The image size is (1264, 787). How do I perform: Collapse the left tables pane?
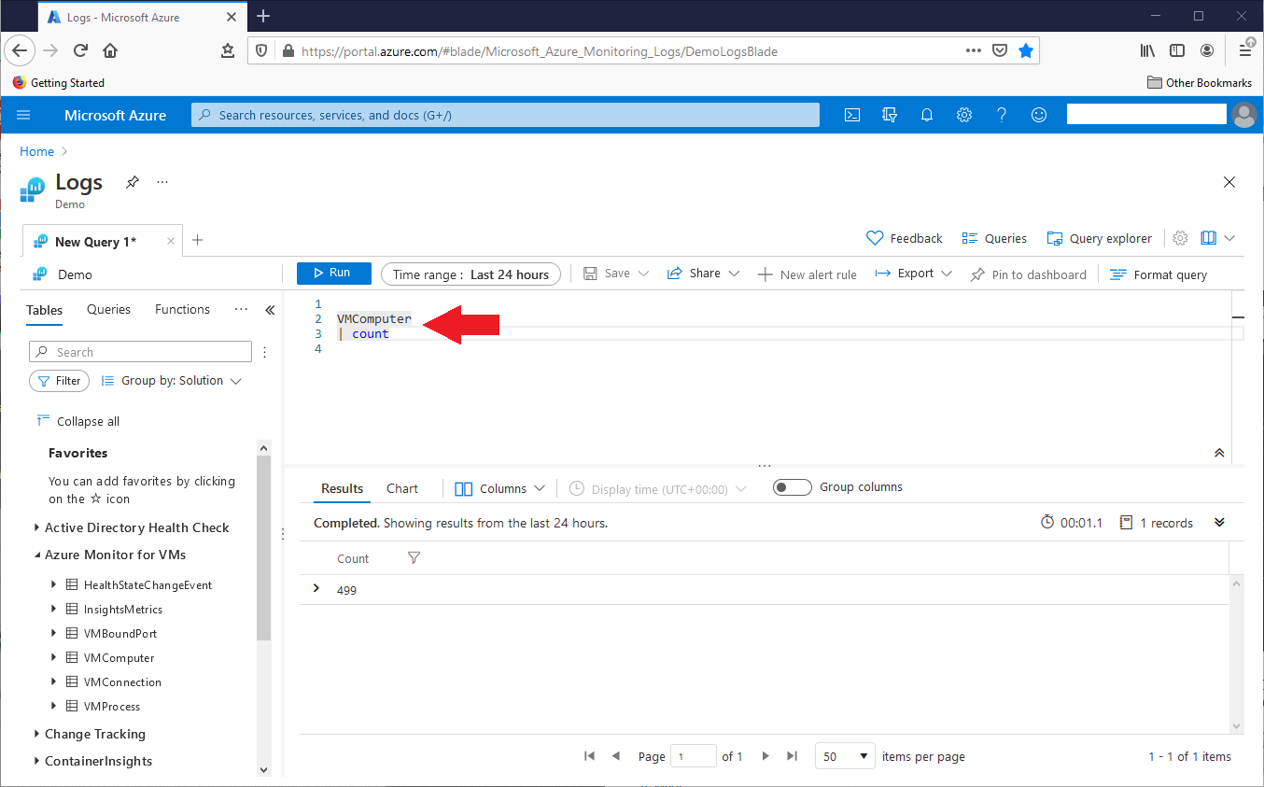click(x=270, y=310)
